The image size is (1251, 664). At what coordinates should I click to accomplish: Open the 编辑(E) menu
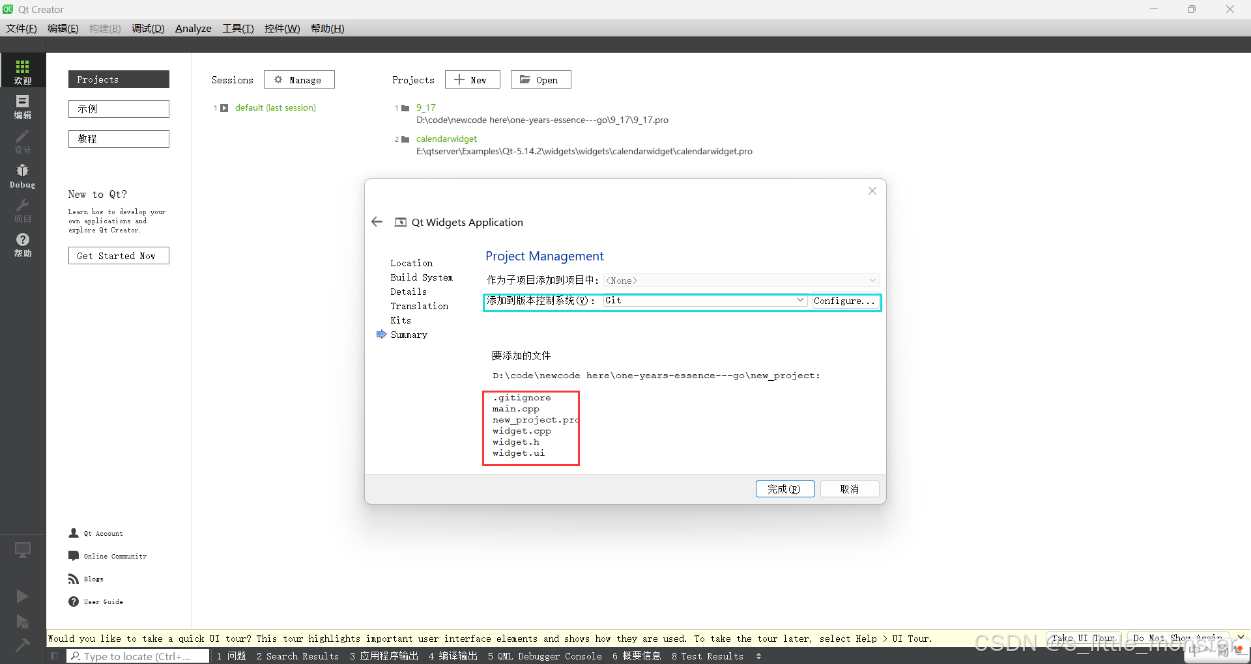63,29
